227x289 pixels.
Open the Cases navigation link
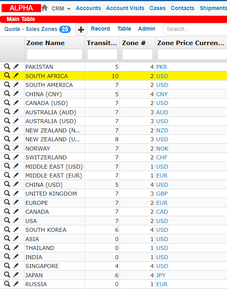[x=157, y=8]
